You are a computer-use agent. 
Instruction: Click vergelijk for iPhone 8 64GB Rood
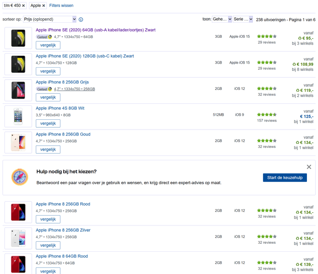48,271
